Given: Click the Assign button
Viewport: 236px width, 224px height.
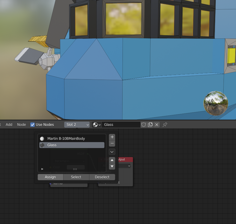Looking at the screenshot, I should pos(51,177).
